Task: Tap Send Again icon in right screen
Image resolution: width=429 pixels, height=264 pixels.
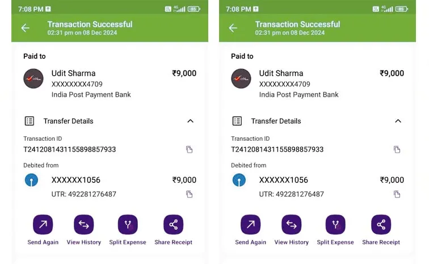Action: 250,225
